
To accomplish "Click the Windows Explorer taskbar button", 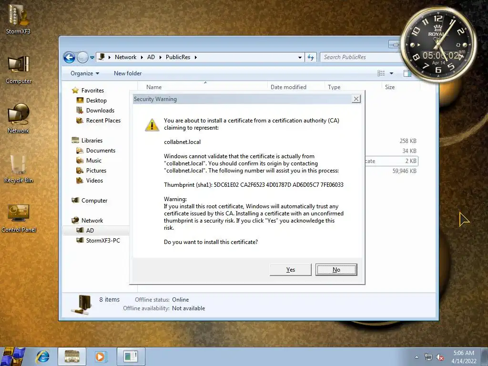I will (x=72, y=356).
